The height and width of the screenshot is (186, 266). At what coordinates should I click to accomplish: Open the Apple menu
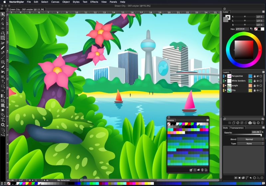coord(5,2)
